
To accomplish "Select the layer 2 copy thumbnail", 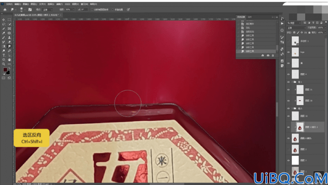I will [x=295, y=138].
